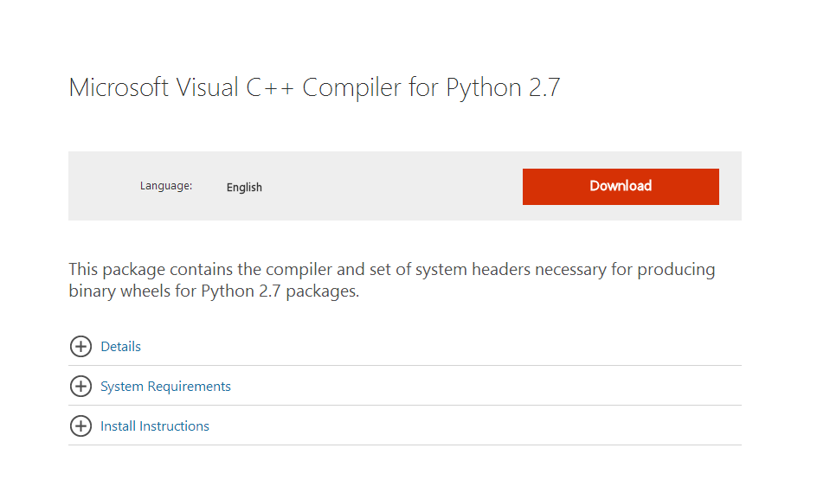Expand the Details plus icon
The height and width of the screenshot is (480, 817).
point(80,346)
